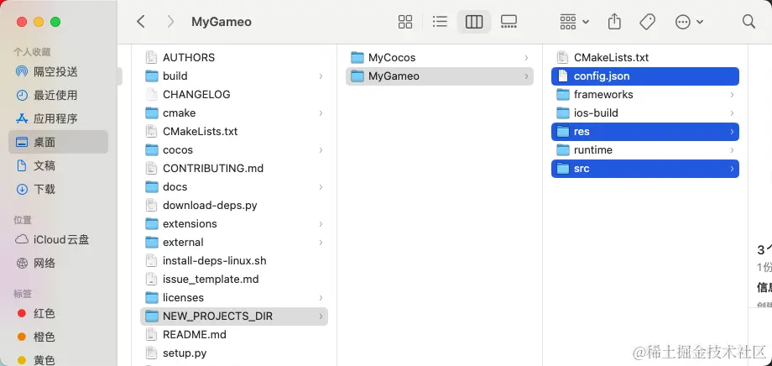This screenshot has width=772, height=366.
Task: Go forward with the right chevron
Action: click(170, 22)
